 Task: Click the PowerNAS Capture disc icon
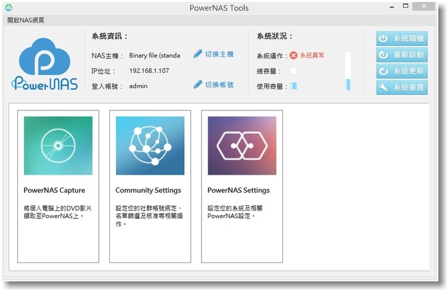click(58, 146)
